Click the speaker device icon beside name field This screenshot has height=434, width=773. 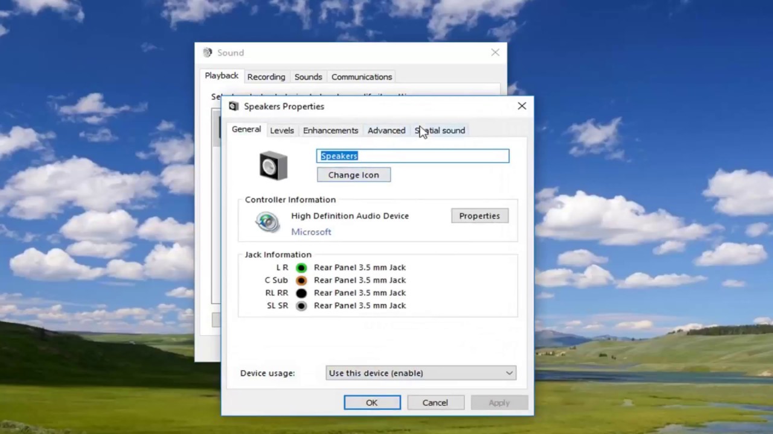pyautogui.click(x=274, y=166)
